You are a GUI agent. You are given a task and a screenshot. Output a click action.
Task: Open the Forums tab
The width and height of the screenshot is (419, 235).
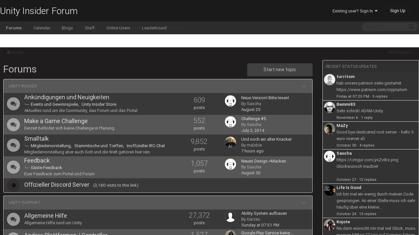[x=14, y=28]
